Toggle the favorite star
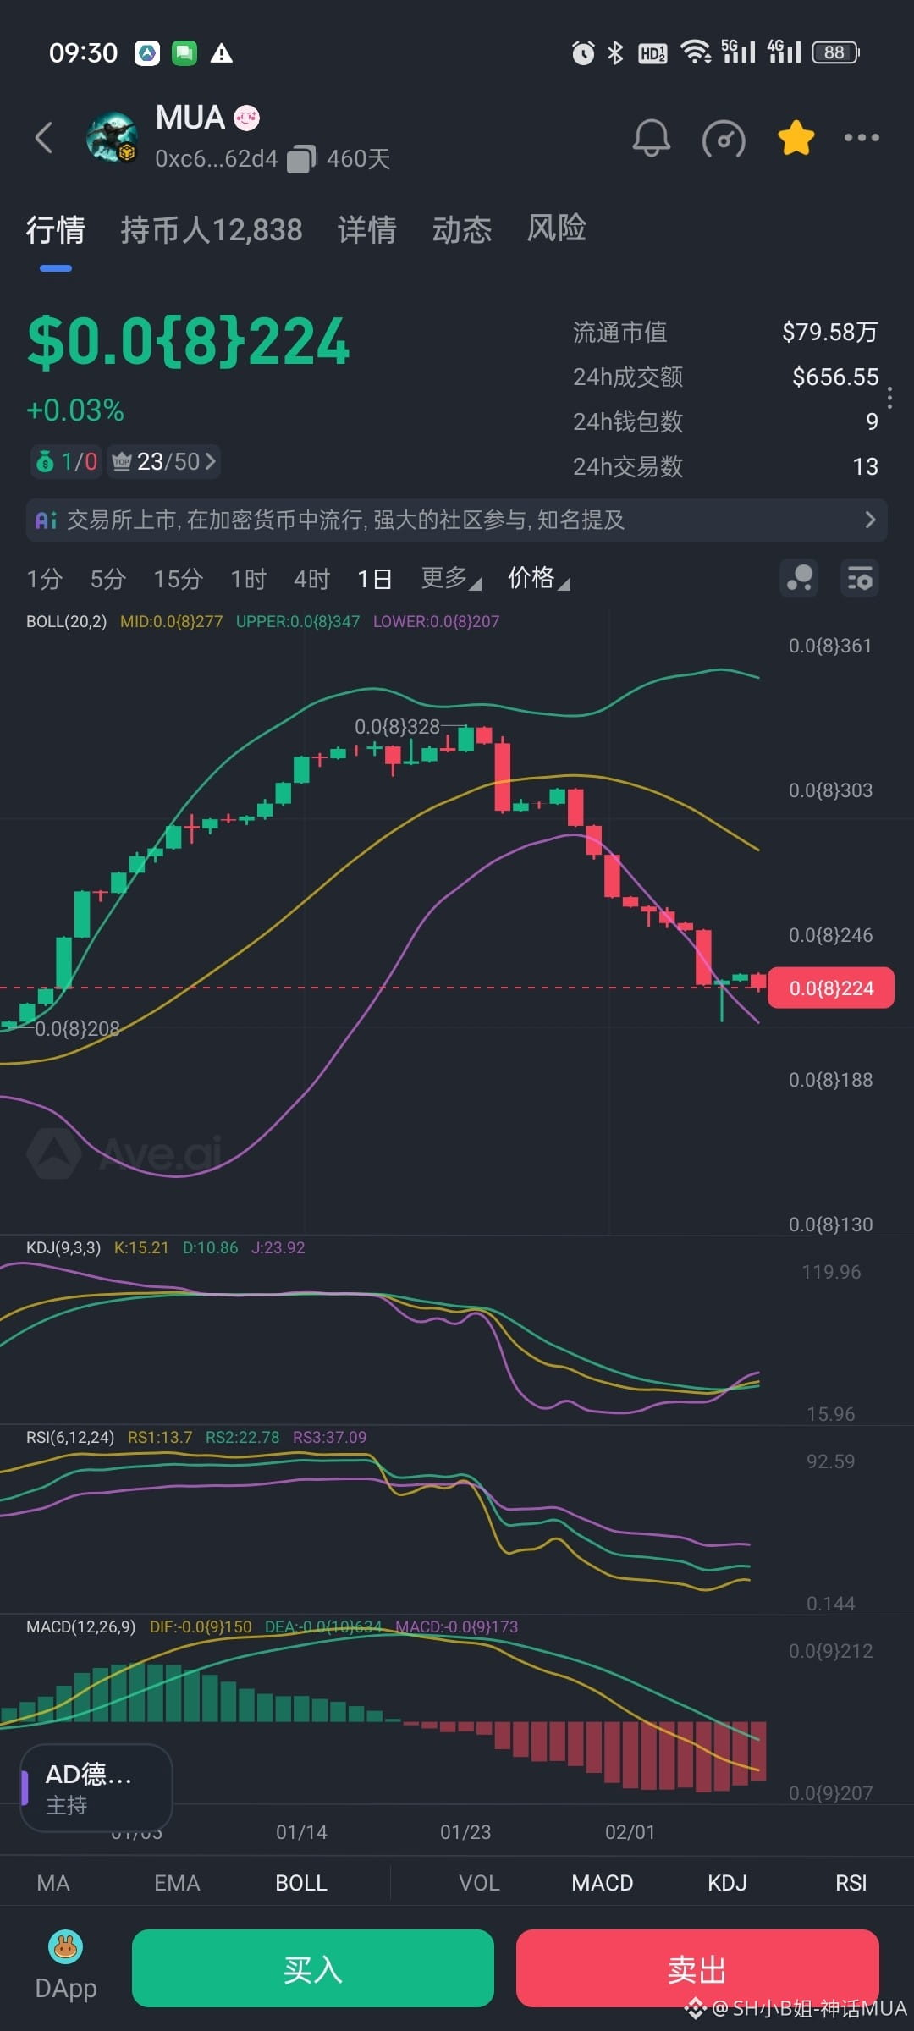The width and height of the screenshot is (914, 2031). coord(796,137)
